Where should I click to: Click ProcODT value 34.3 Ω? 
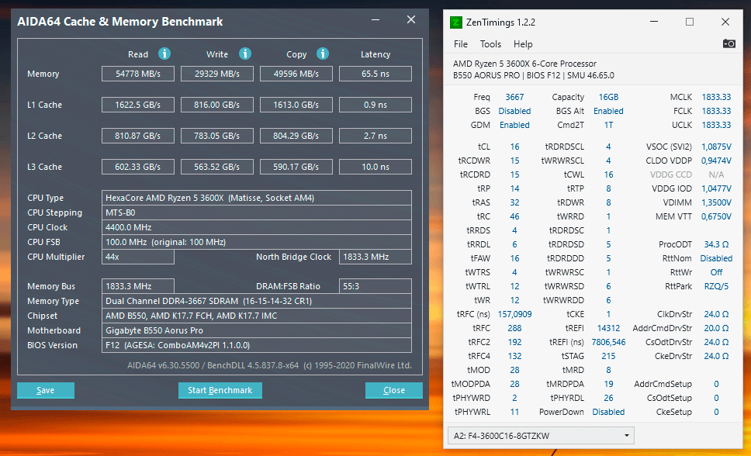717,244
